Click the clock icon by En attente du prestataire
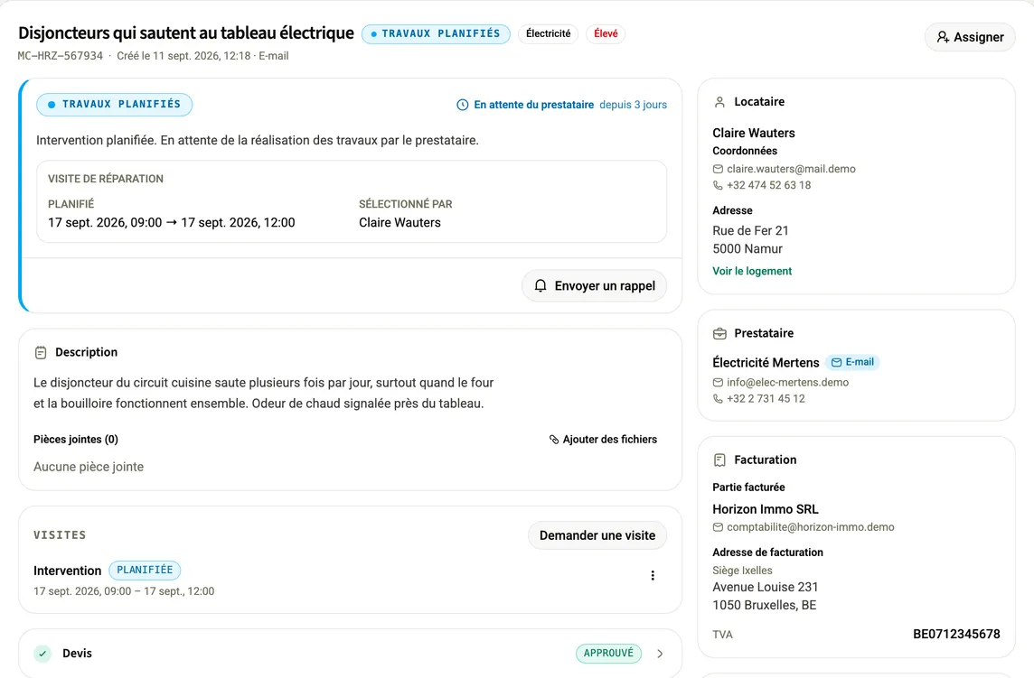The image size is (1034, 678). 462,105
